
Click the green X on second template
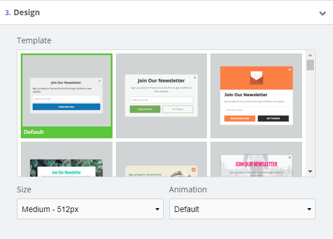tap(195, 78)
